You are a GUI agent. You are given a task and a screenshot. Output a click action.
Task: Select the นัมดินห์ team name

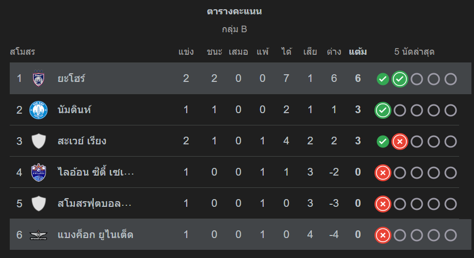pos(74,110)
